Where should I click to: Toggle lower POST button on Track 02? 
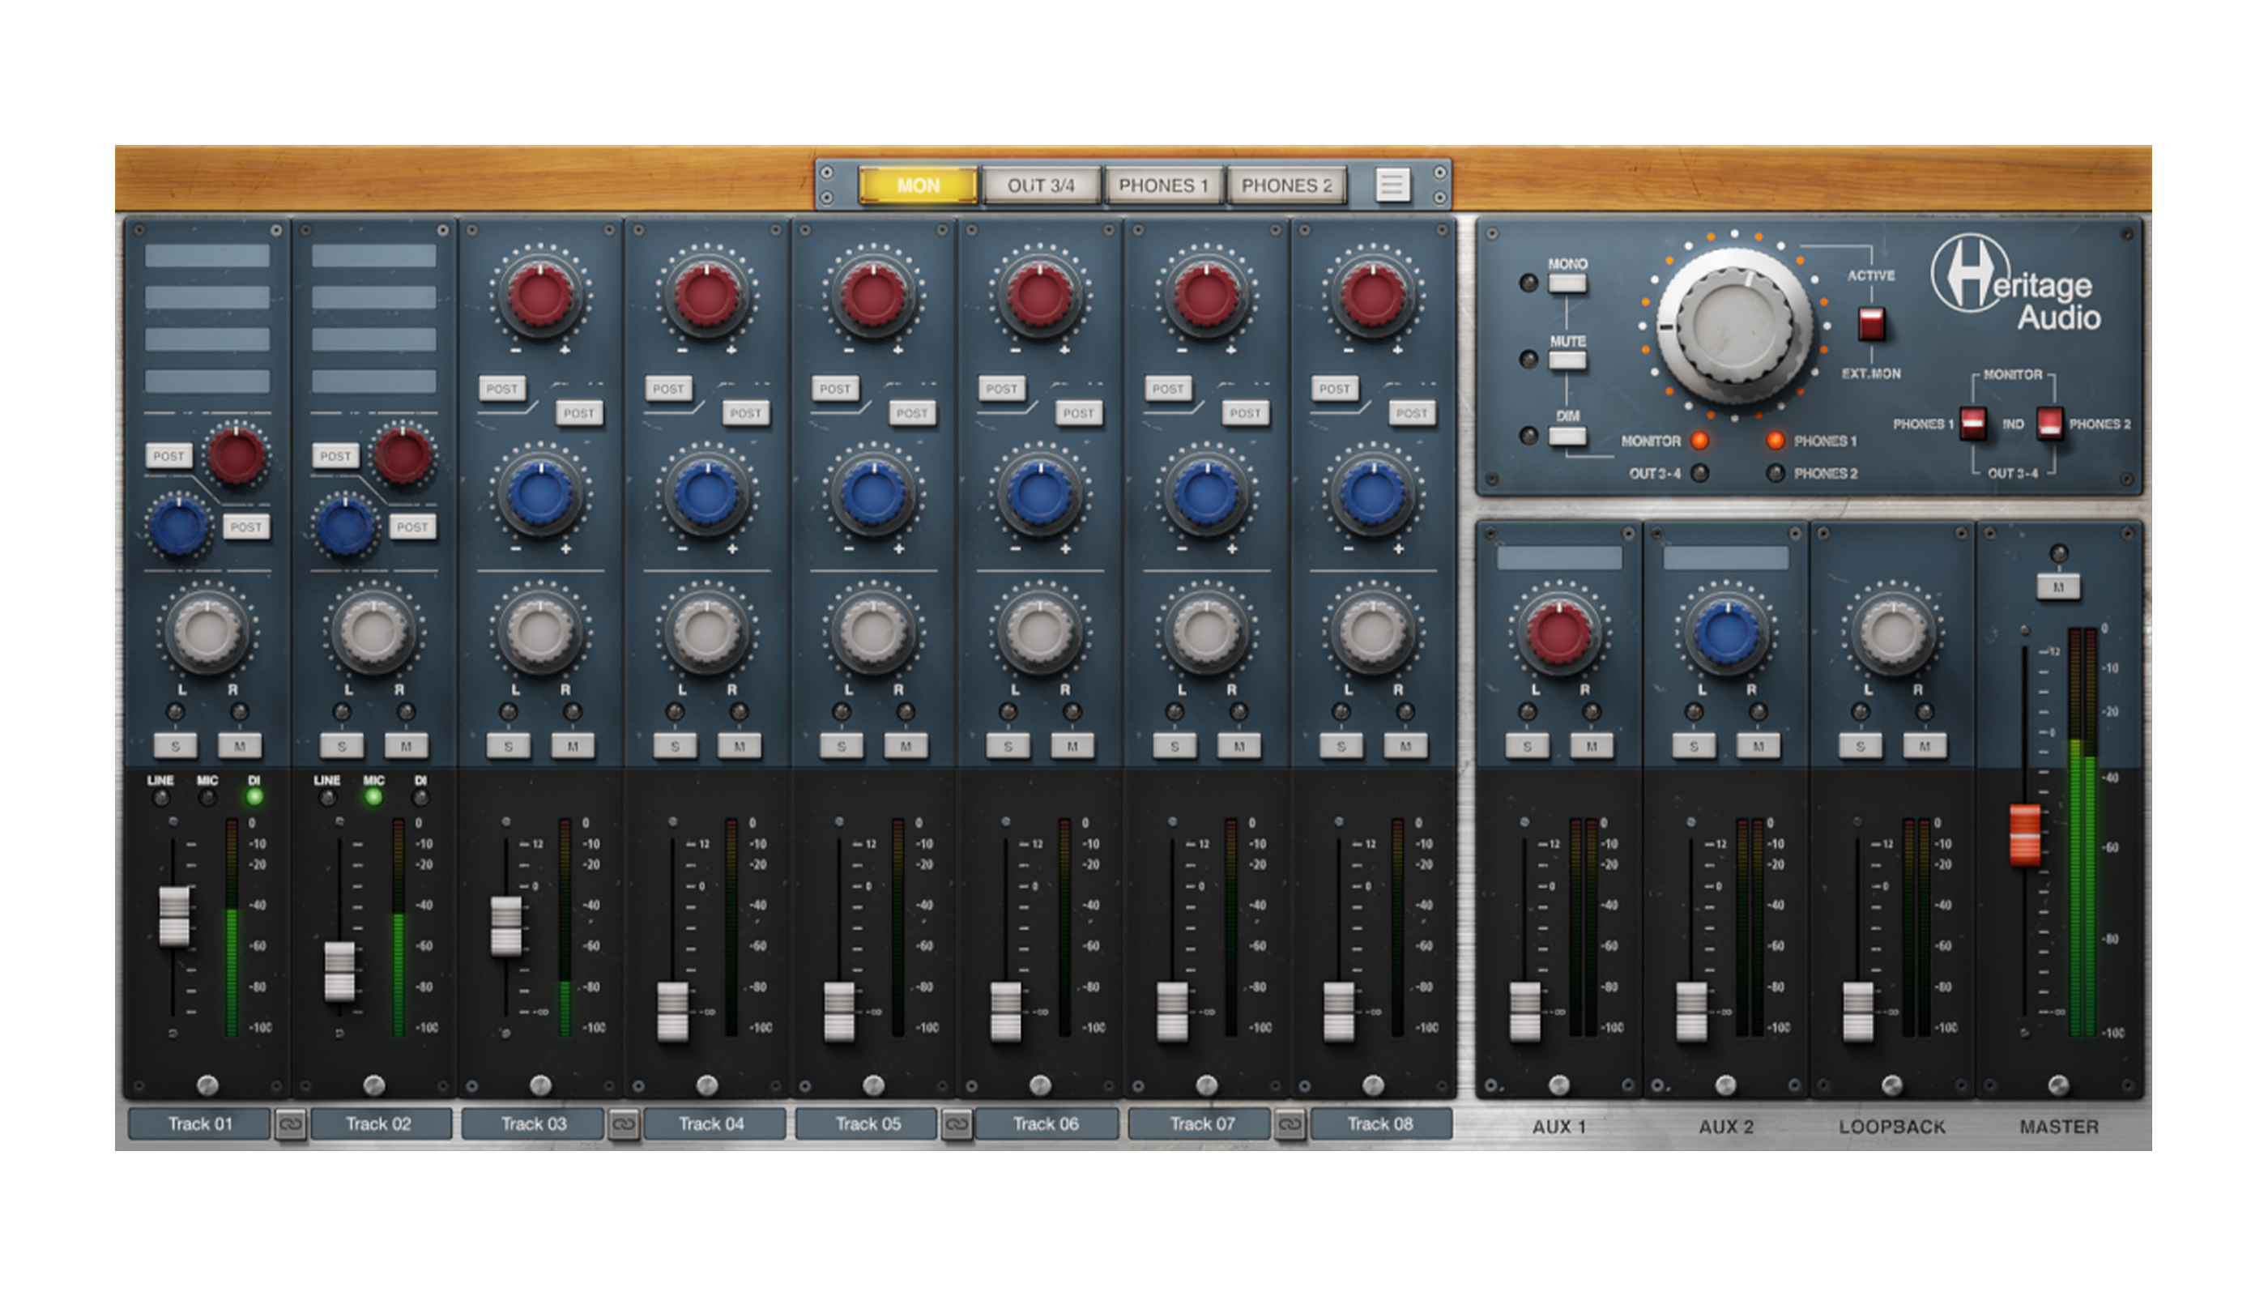tap(412, 527)
